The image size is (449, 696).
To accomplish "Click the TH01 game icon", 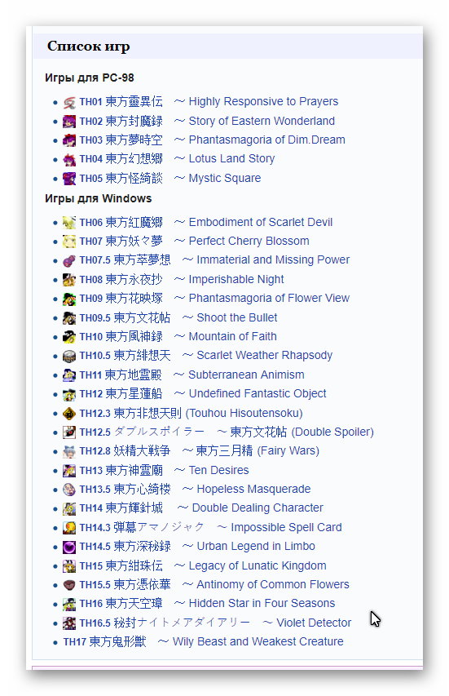I will click(69, 102).
